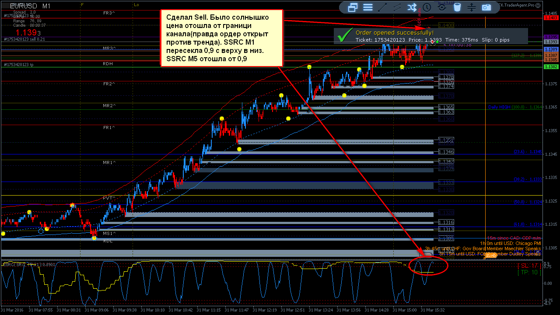This screenshot has width=560, height=315.
Task: Click the green checkmark in the order notification
Action: click(x=346, y=35)
